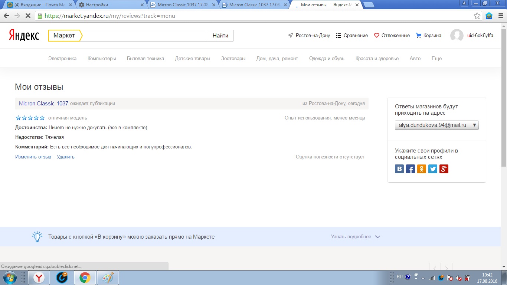Open the Action Center flag icon
This screenshot has width=507, height=285.
coord(450,278)
